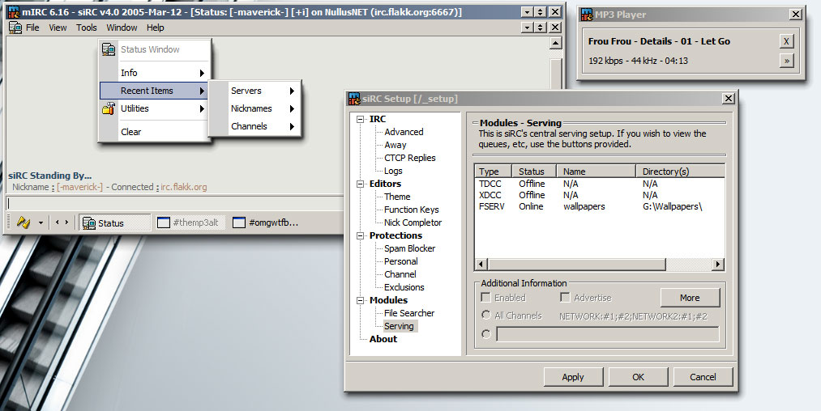Select Advanced in the IRC tree

tap(404, 132)
